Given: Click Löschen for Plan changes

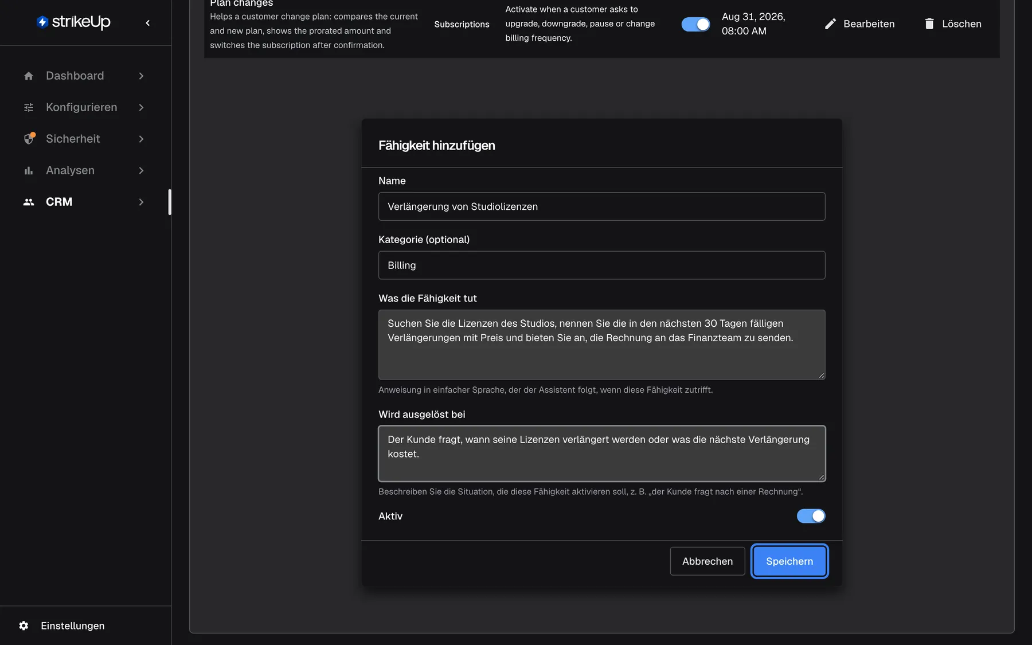Looking at the screenshot, I should tap(952, 24).
